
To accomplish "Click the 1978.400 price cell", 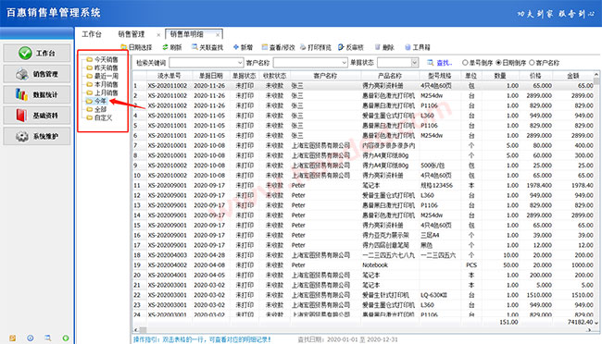I will 536,185.
